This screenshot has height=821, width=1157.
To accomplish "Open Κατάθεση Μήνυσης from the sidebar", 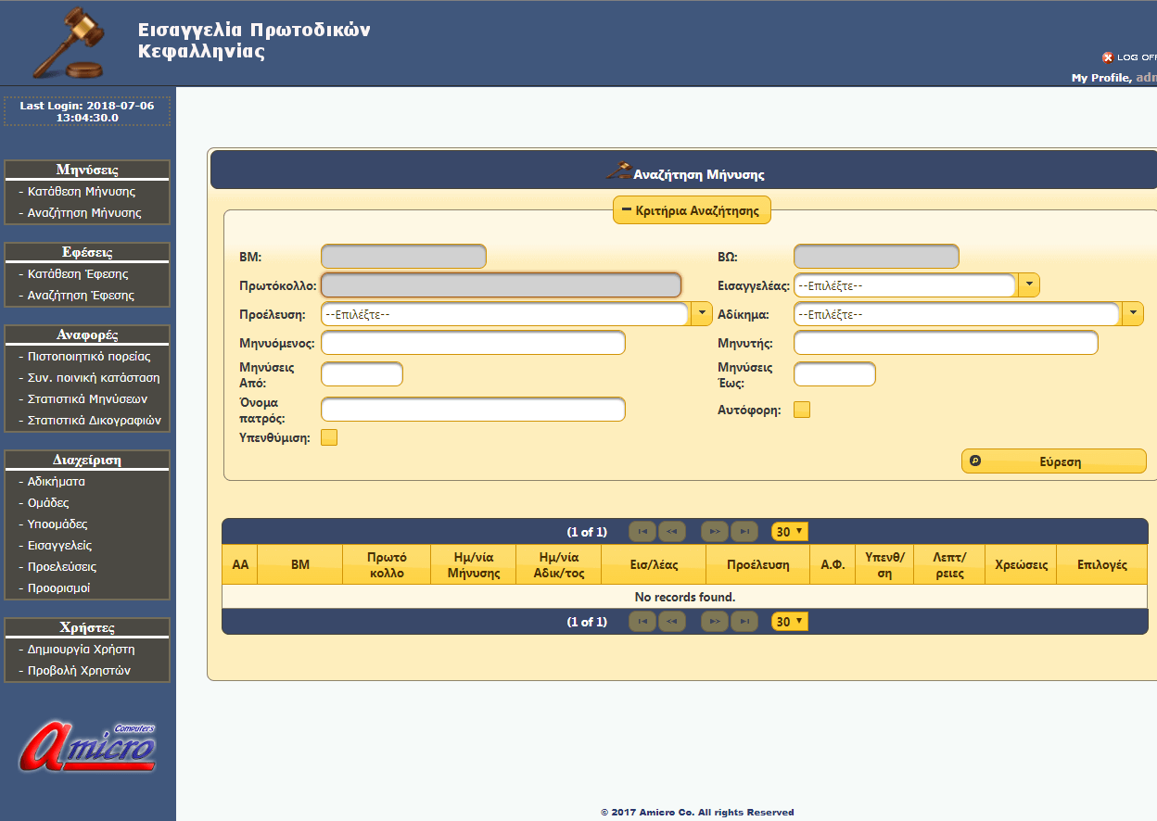I will point(82,192).
